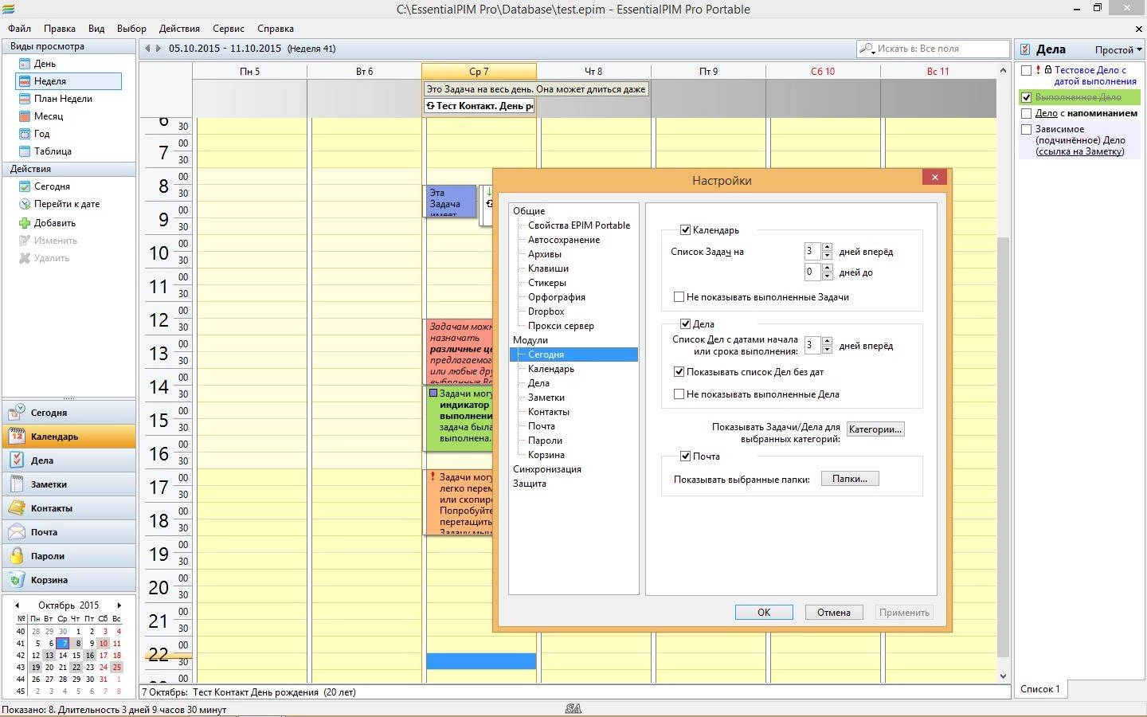
Task: Click the search magnifier icon
Action: pos(867,49)
